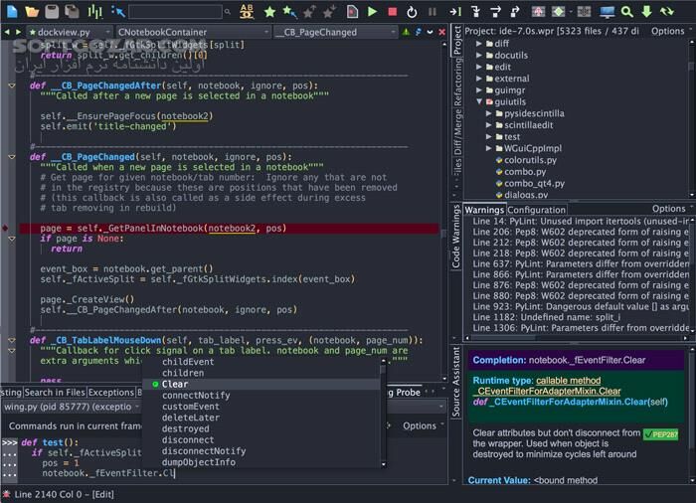Screen dimensions: 696x503
Task: Open the Project panel Options menu
Action: point(667,32)
